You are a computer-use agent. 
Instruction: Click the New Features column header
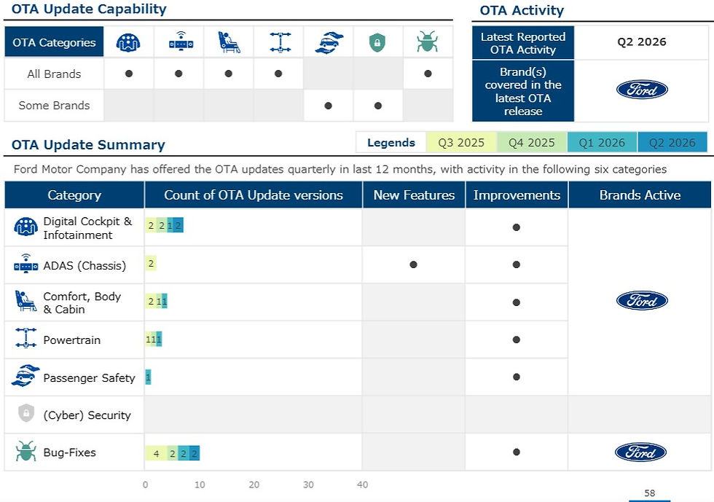pos(414,195)
